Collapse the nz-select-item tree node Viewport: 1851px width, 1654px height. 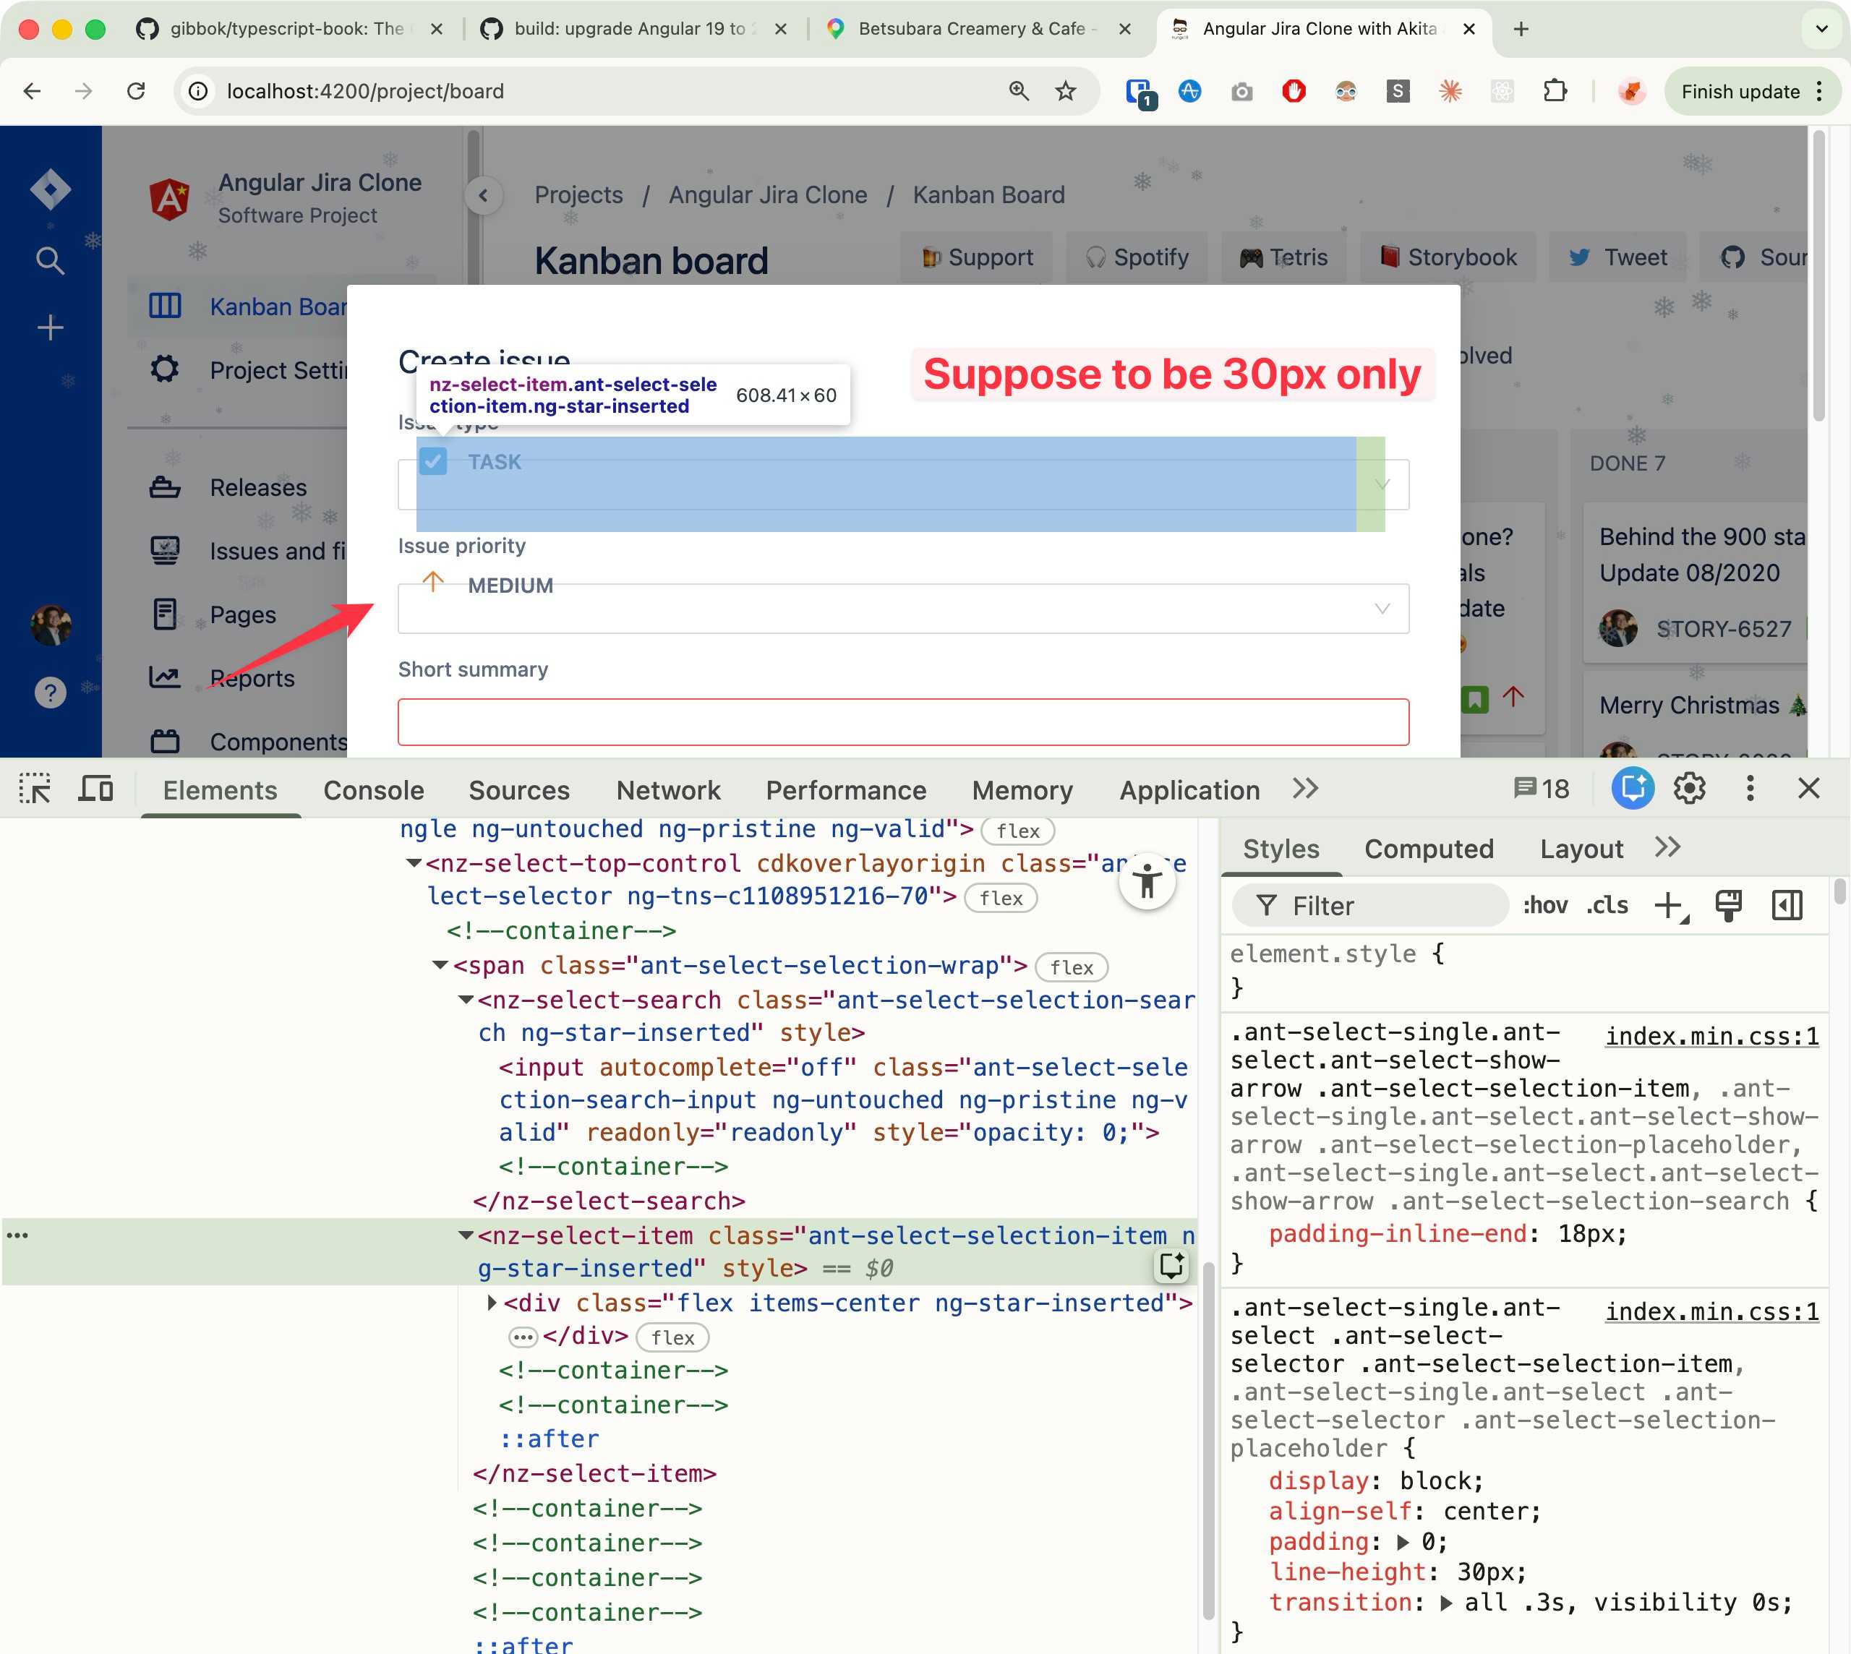466,1236
